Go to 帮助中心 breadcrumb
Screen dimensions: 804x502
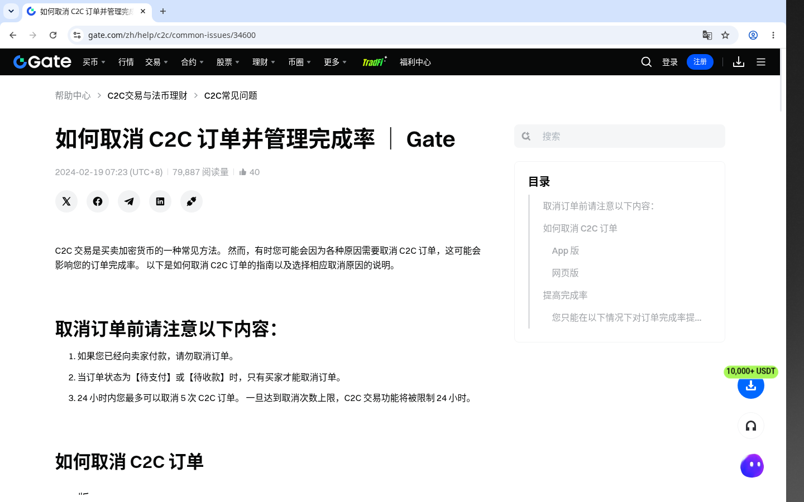pyautogui.click(x=73, y=95)
